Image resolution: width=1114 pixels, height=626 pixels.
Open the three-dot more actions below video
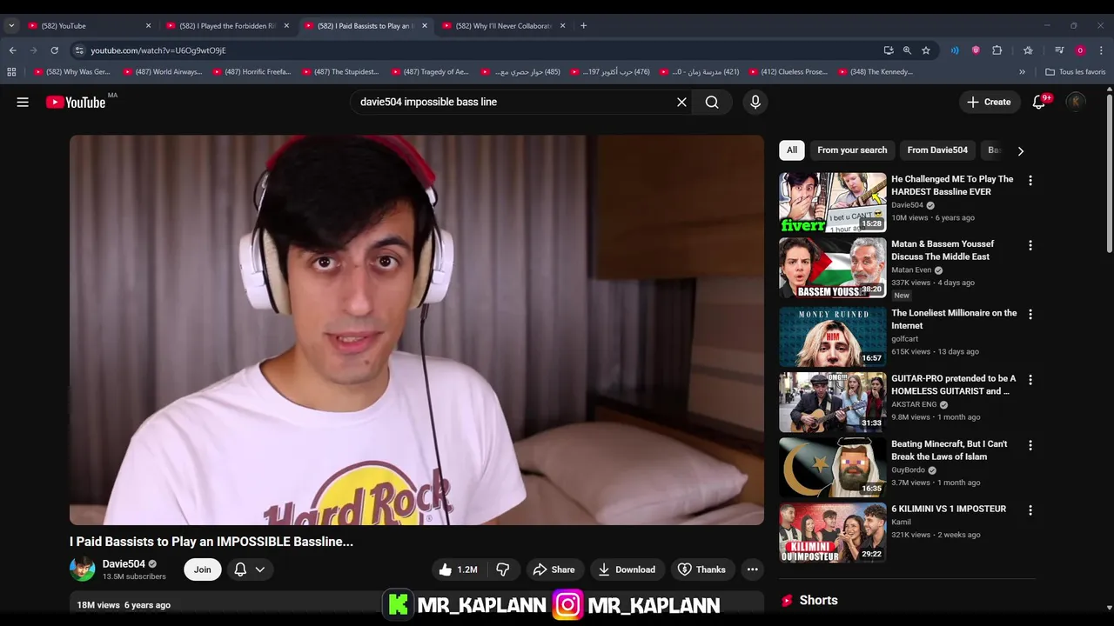752,569
